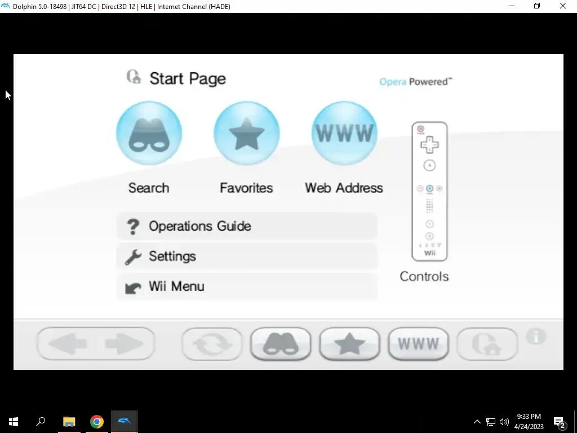Click the Controls label

(x=424, y=276)
